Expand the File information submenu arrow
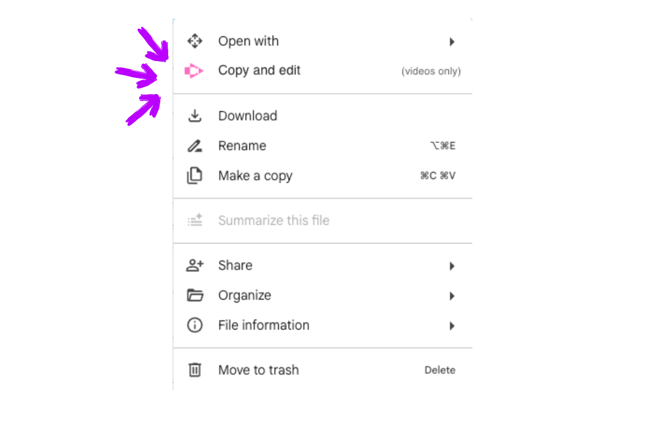 coord(452,326)
